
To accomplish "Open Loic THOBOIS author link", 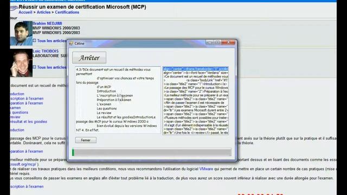I will (x=46, y=51).
